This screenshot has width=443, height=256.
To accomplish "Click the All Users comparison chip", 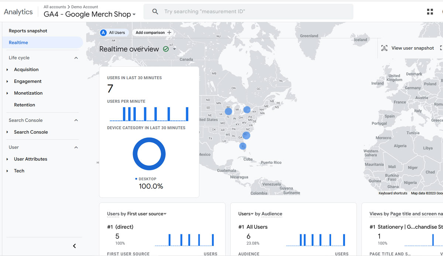I will pos(114,32).
